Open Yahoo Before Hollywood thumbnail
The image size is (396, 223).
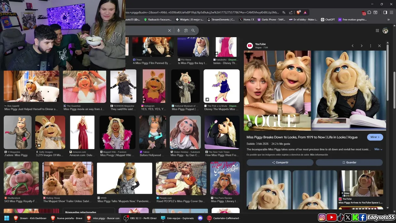pyautogui.click(x=153, y=132)
